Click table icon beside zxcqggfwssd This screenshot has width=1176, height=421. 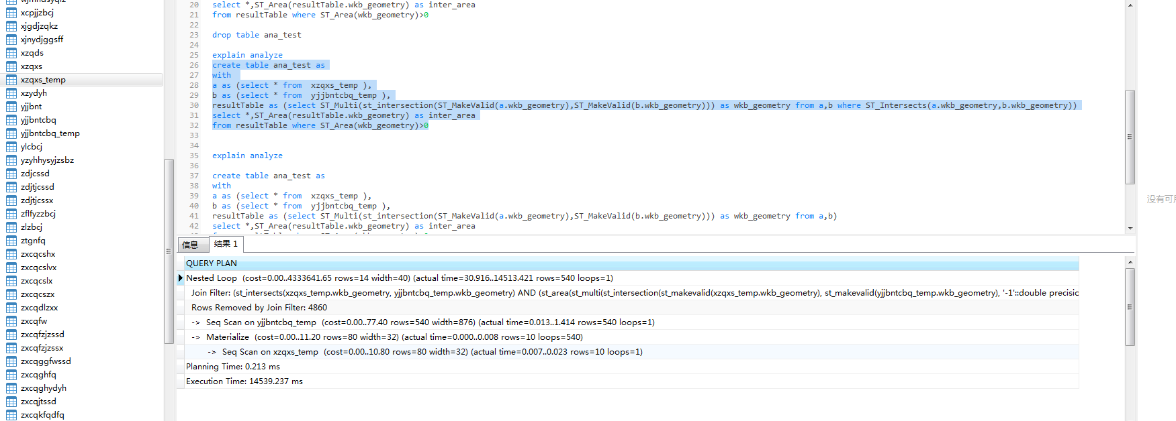[x=11, y=361]
